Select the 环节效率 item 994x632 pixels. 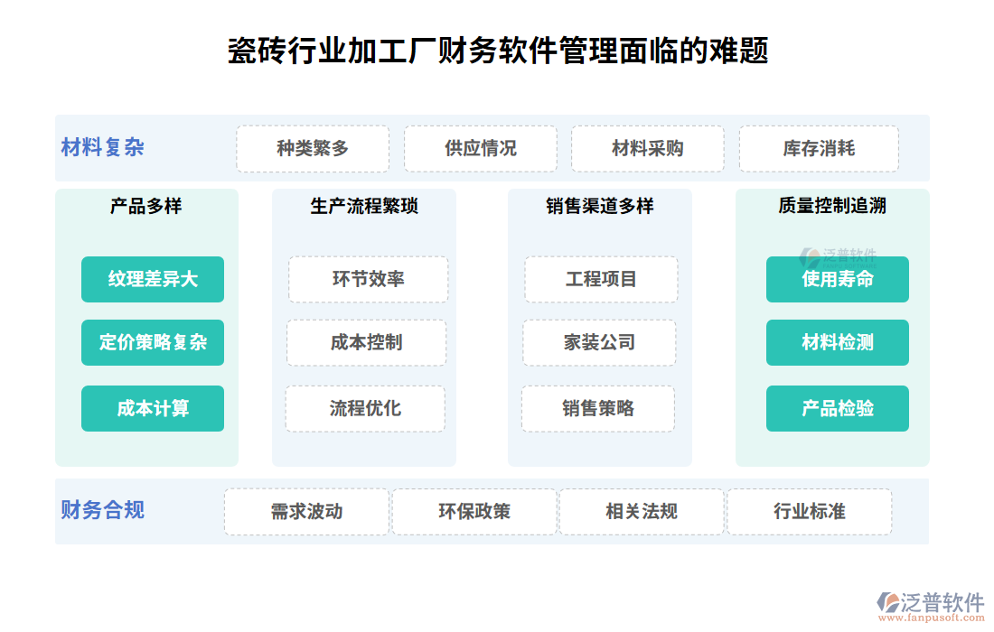pyautogui.click(x=369, y=279)
